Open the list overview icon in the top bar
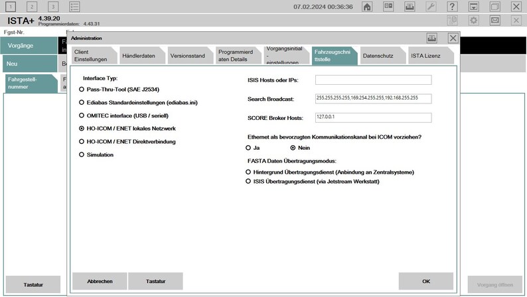The width and height of the screenshot is (527, 297). click(74, 7)
